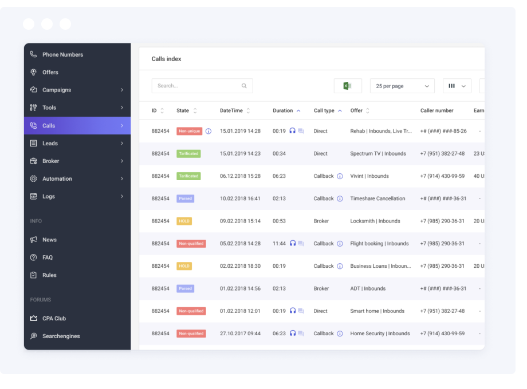Expand the Campaigns sidebar submenu

pyautogui.click(x=122, y=90)
